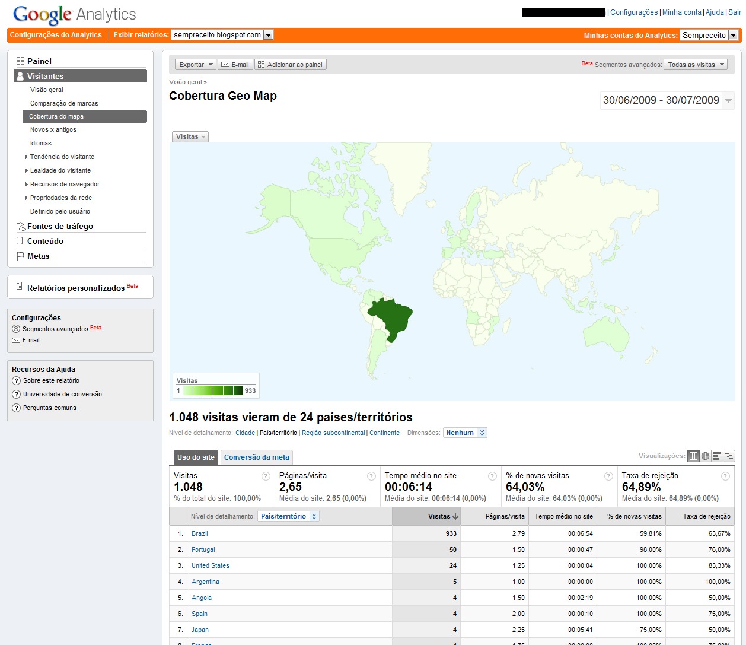Open Novos x antigos menu item
This screenshot has width=746, height=645.
point(53,129)
